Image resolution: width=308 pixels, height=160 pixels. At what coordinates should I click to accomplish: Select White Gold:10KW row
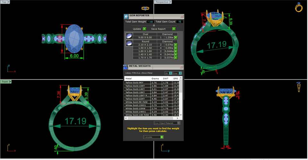pyautogui.click(x=152, y=109)
